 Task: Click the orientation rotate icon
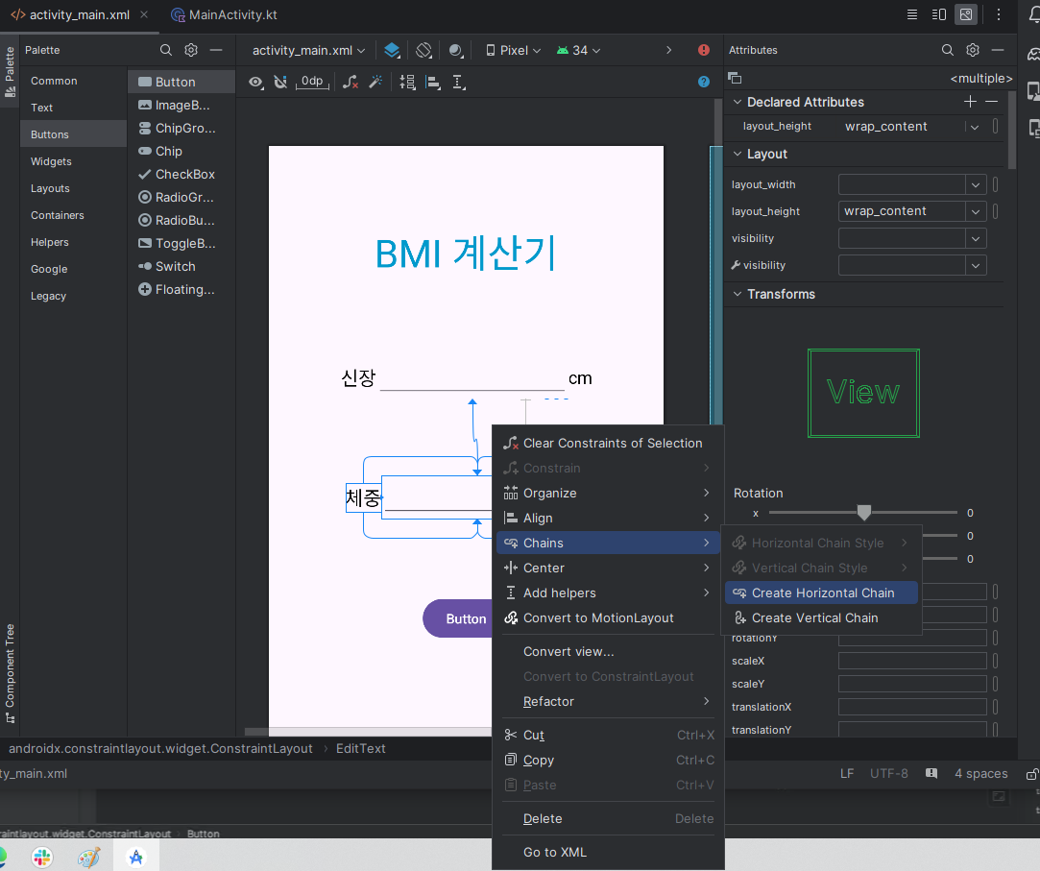point(423,50)
